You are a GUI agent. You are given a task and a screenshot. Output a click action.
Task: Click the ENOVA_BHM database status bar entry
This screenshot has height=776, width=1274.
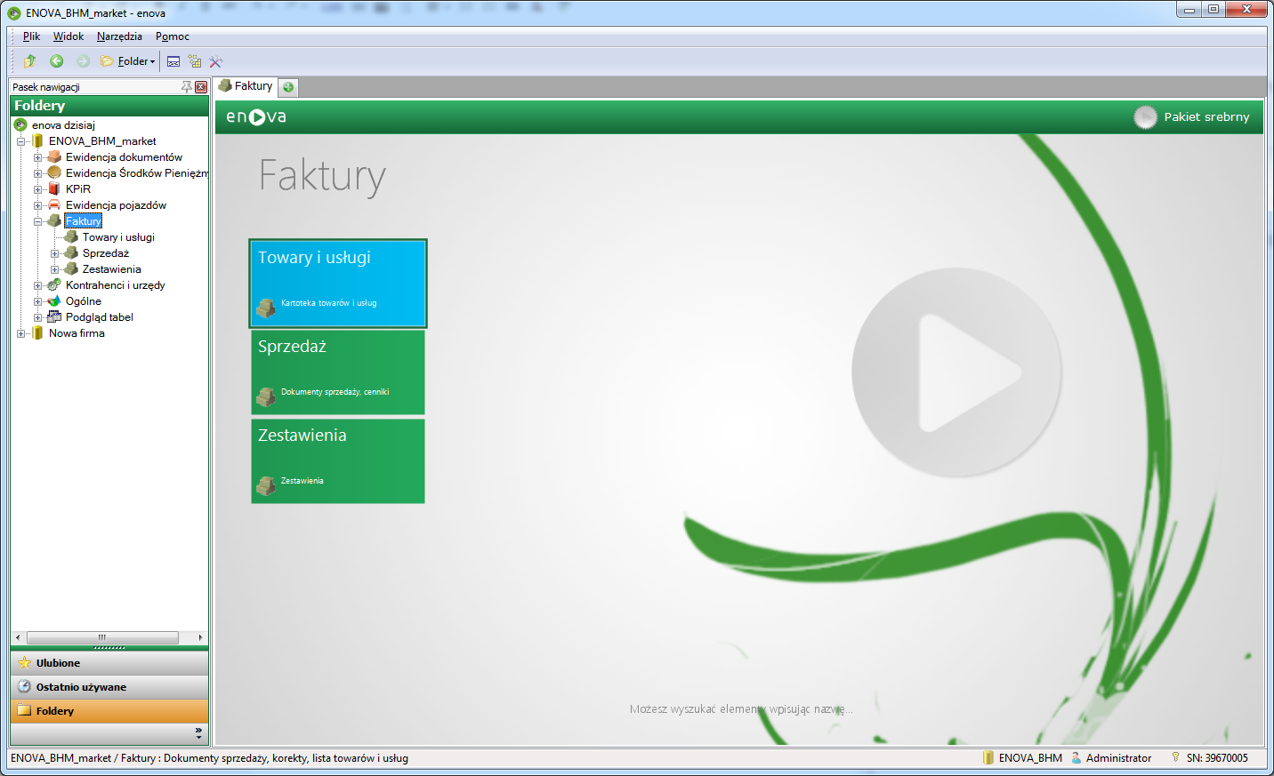pyautogui.click(x=1022, y=758)
